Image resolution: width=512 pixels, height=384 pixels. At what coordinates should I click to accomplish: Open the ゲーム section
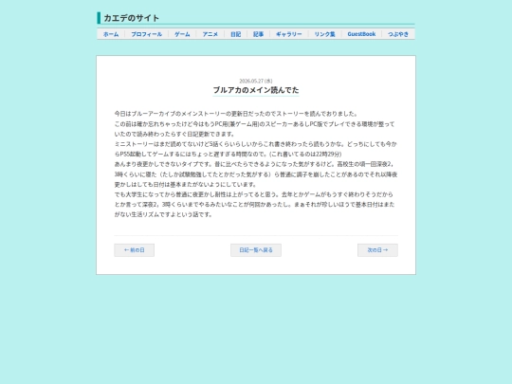182,34
